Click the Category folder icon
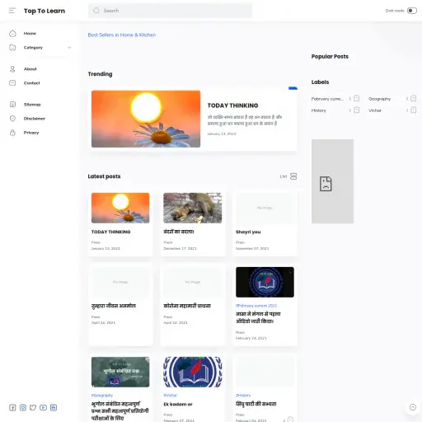Viewport: 422px width, 422px height. point(12,48)
